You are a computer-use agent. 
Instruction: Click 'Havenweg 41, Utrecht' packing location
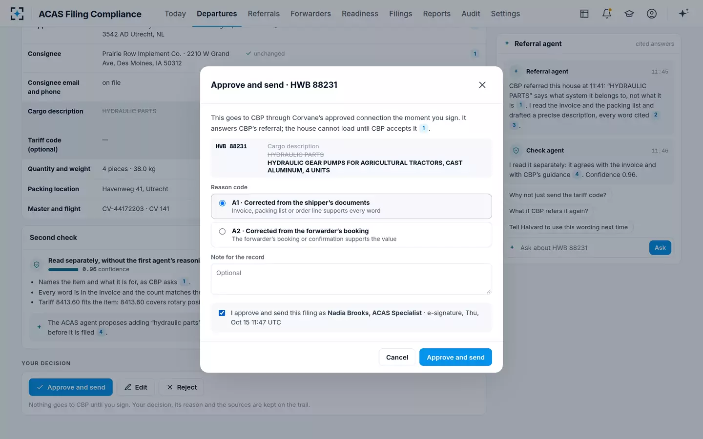tap(135, 189)
